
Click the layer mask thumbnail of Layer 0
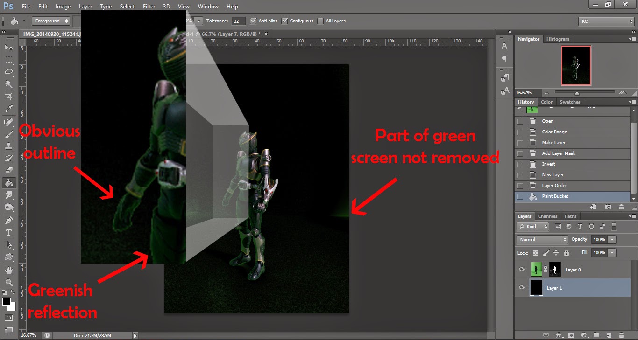pos(555,269)
